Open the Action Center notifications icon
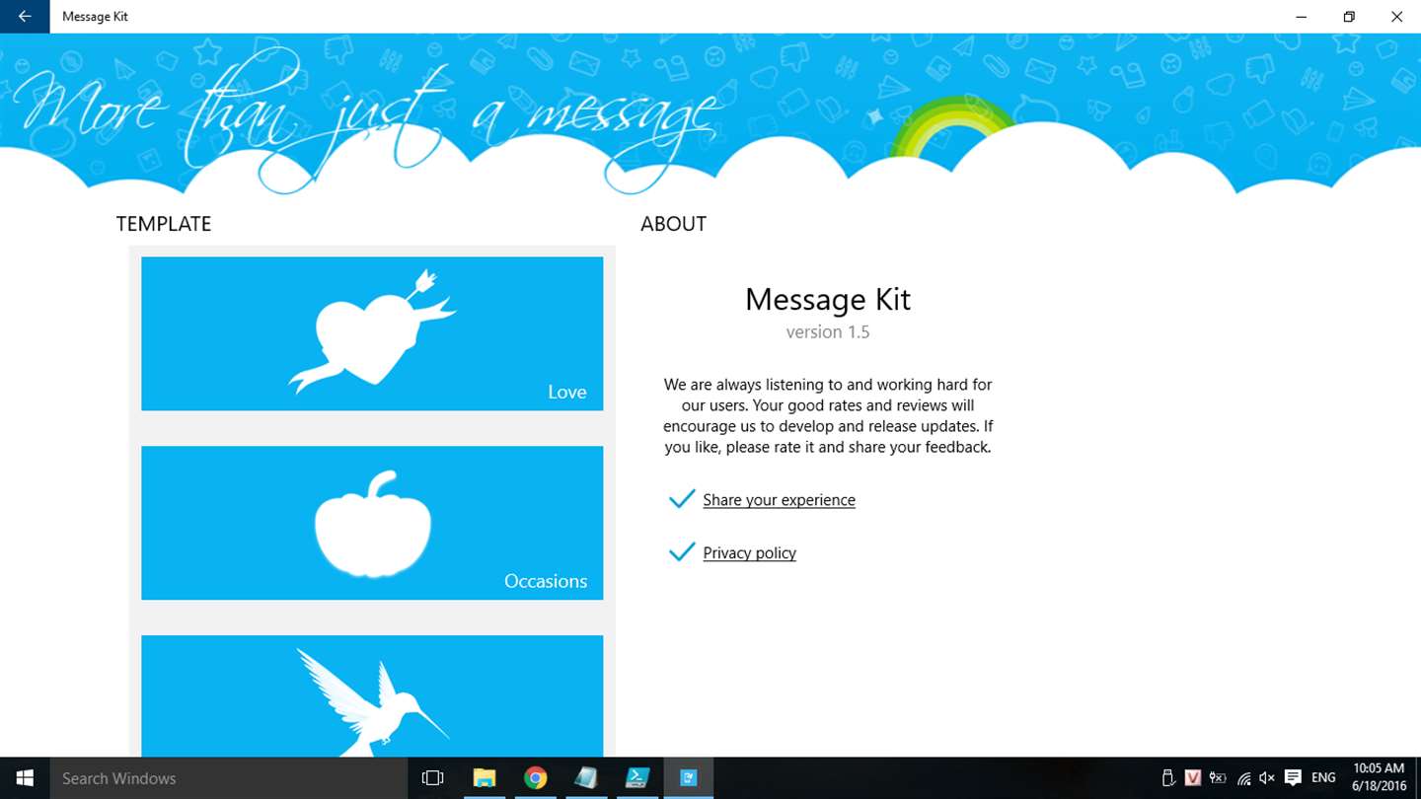 pos(1293,778)
